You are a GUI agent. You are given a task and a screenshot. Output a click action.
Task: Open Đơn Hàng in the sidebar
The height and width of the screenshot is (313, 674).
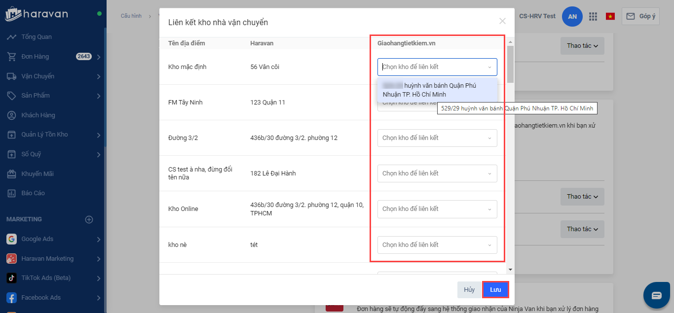point(35,57)
